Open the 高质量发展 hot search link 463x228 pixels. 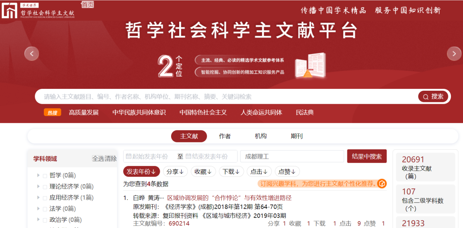pos(84,113)
